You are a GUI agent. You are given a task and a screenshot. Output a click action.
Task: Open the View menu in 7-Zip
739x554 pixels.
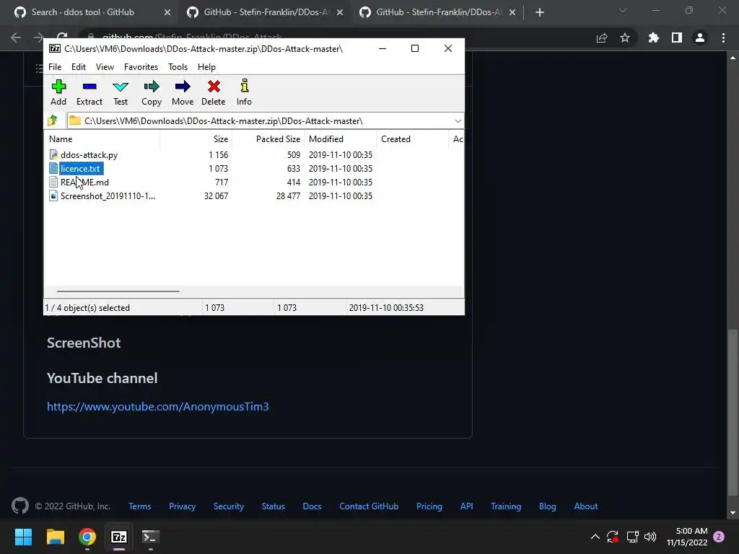(x=105, y=67)
